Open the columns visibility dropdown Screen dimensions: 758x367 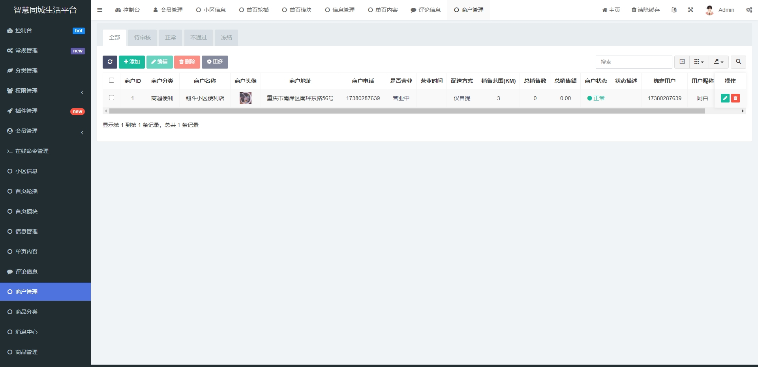point(699,62)
